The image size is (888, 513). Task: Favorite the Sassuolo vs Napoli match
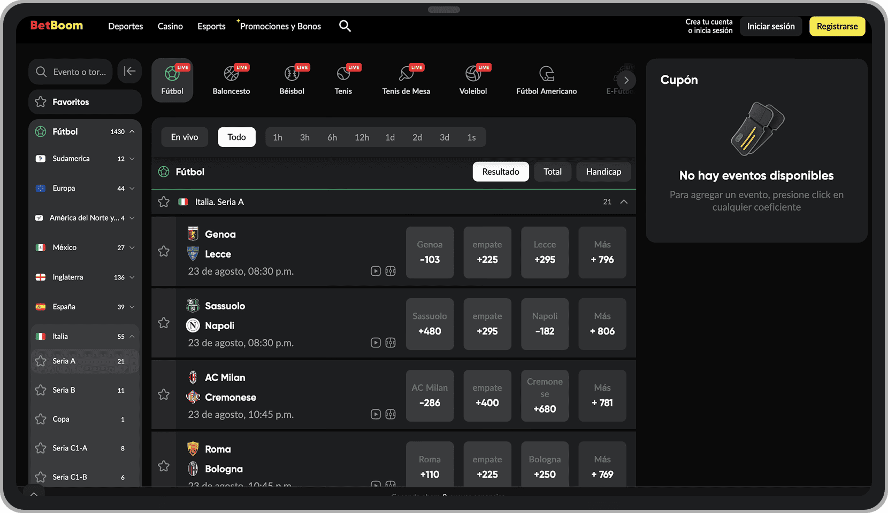pyautogui.click(x=164, y=323)
